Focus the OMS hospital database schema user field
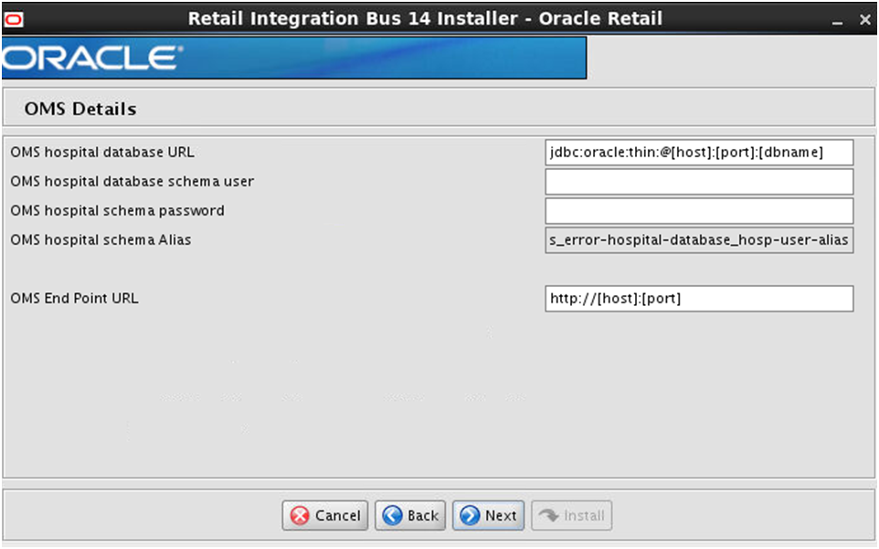Viewport: 879px width, 549px height. click(x=699, y=182)
